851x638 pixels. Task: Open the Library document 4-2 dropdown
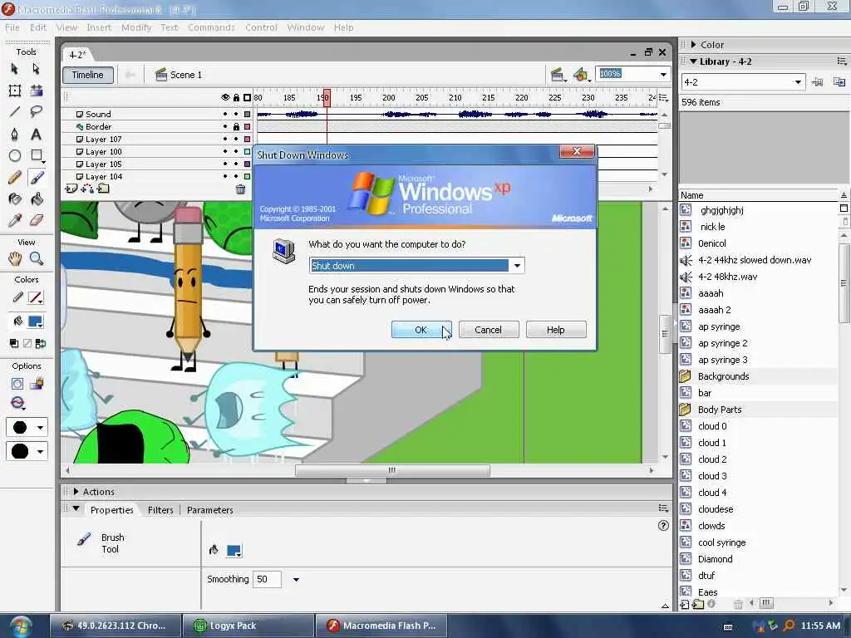coord(798,82)
